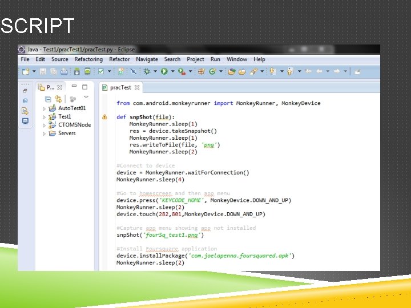Select the Test1 project in tree

(x=65, y=116)
